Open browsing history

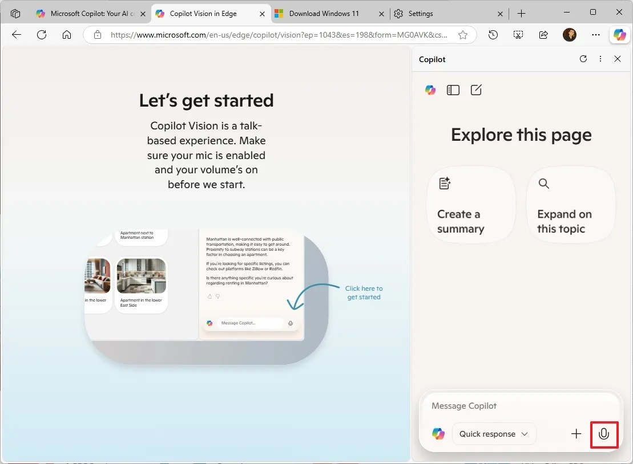[x=493, y=35]
